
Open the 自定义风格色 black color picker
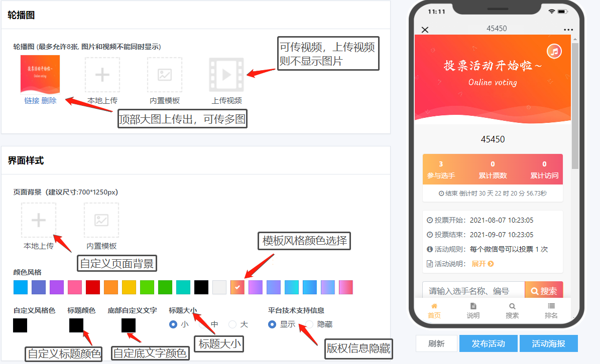pyautogui.click(x=20, y=325)
